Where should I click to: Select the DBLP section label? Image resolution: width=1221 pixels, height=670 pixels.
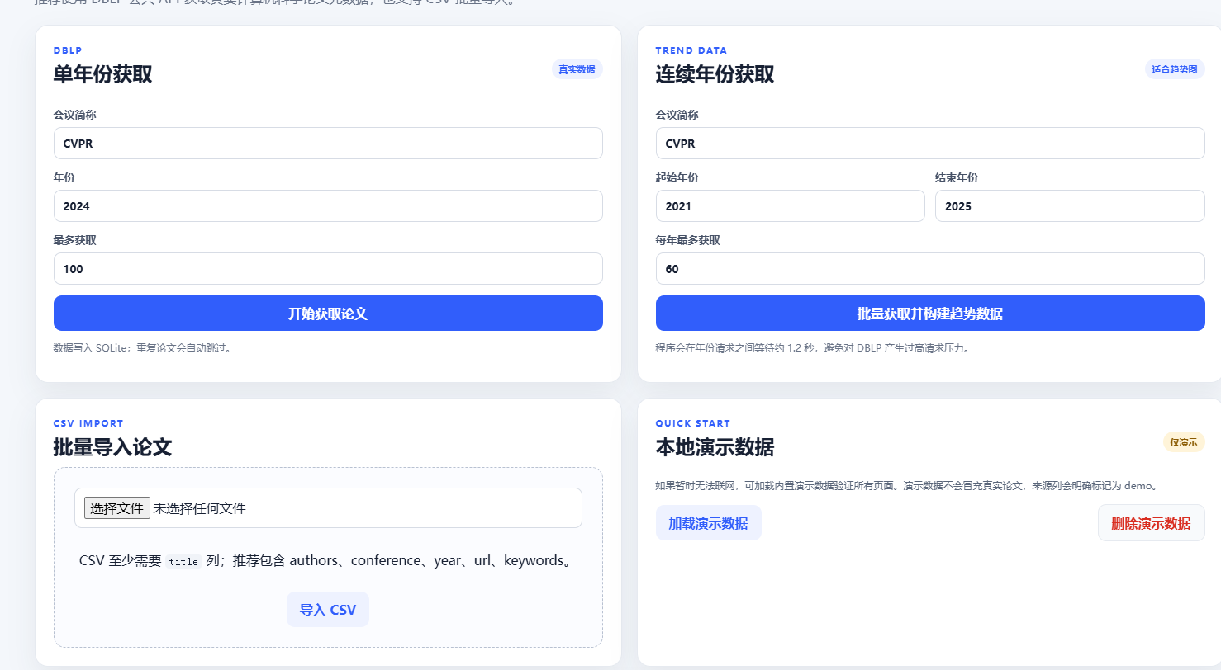pyautogui.click(x=68, y=50)
